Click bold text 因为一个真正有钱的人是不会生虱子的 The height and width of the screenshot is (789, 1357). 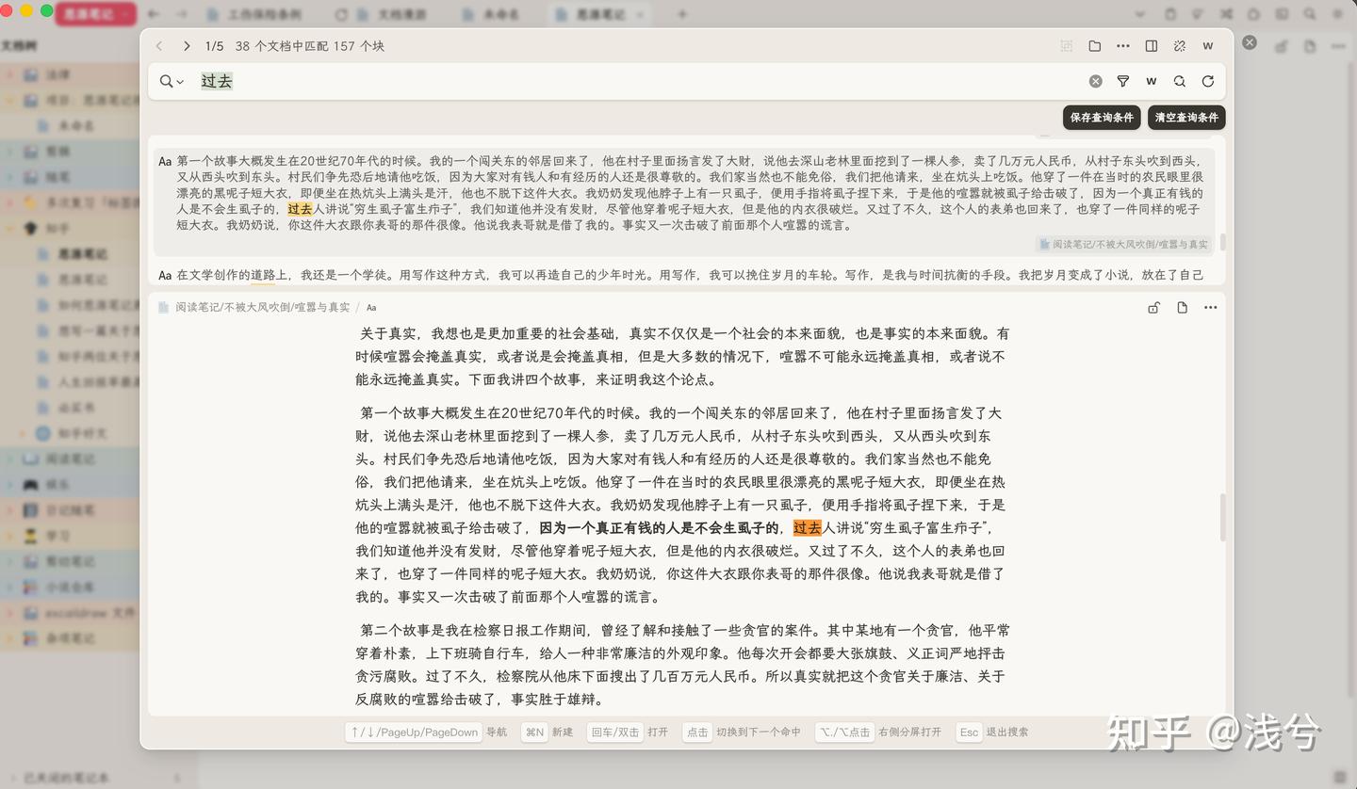(x=659, y=528)
